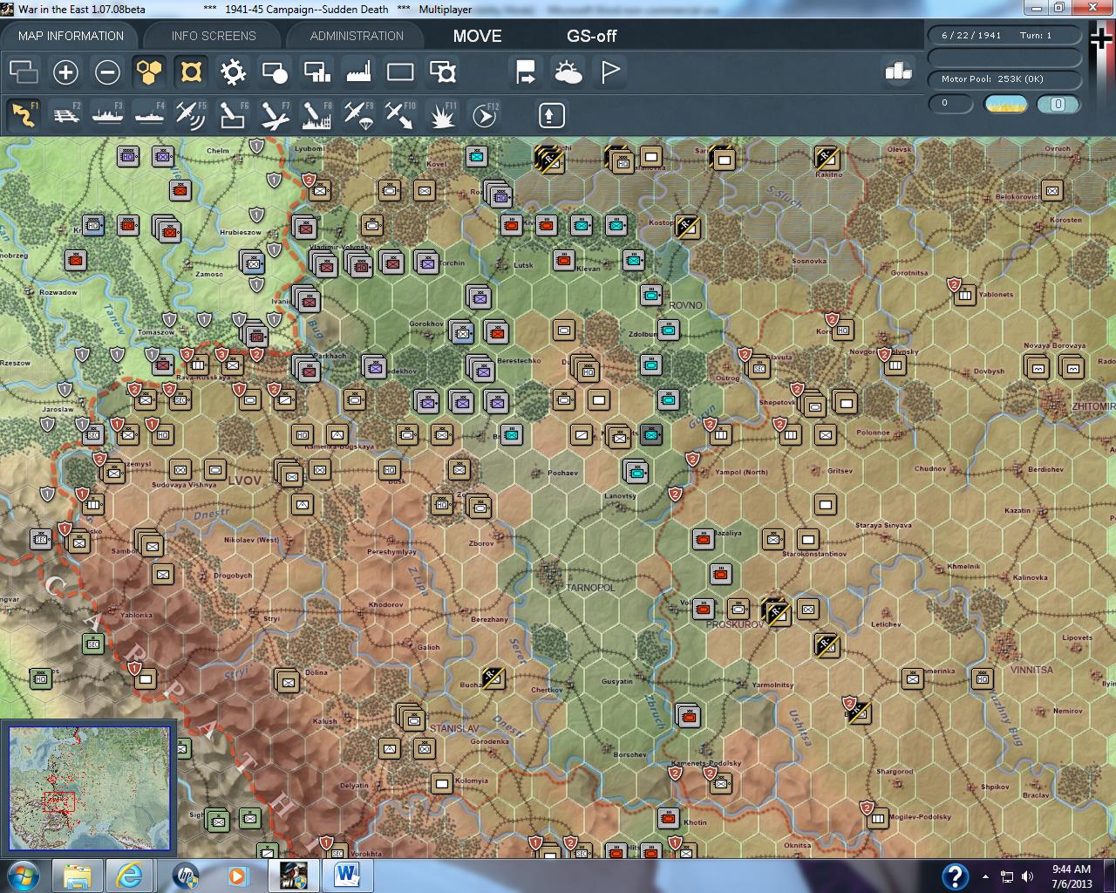Click the explosion icon F11

(x=443, y=115)
